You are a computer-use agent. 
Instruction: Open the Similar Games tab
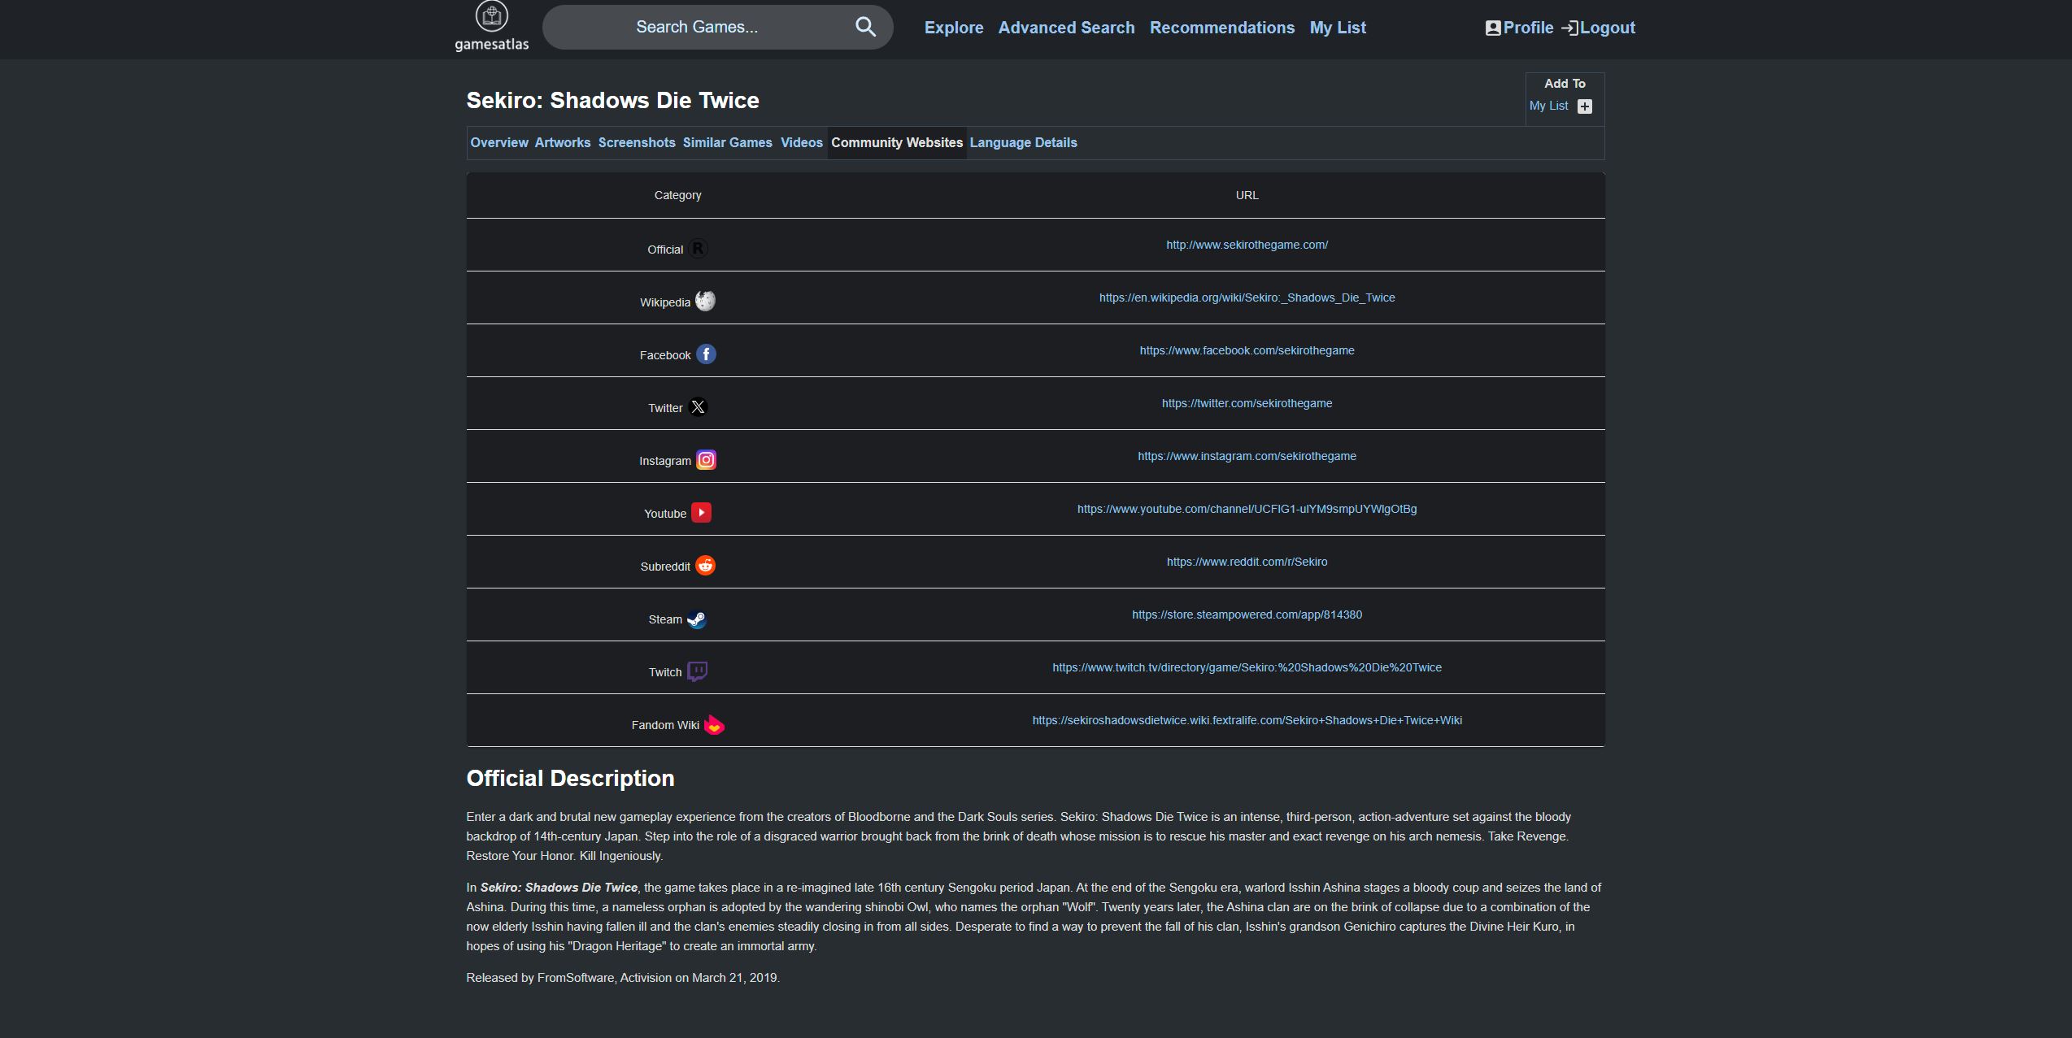727,142
